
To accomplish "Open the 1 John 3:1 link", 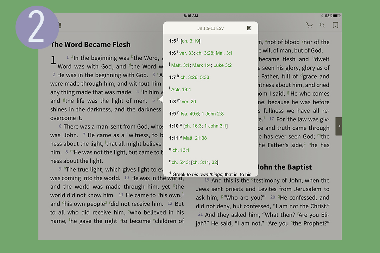I will pos(215,126).
